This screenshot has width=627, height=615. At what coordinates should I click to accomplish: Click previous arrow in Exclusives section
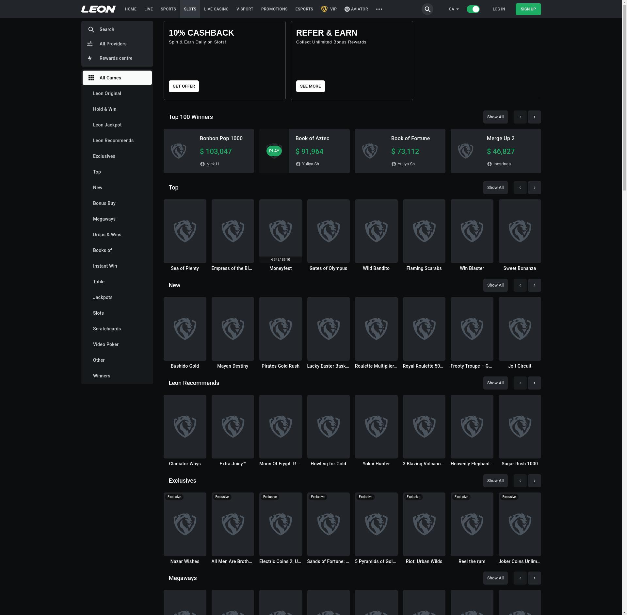pyautogui.click(x=520, y=481)
